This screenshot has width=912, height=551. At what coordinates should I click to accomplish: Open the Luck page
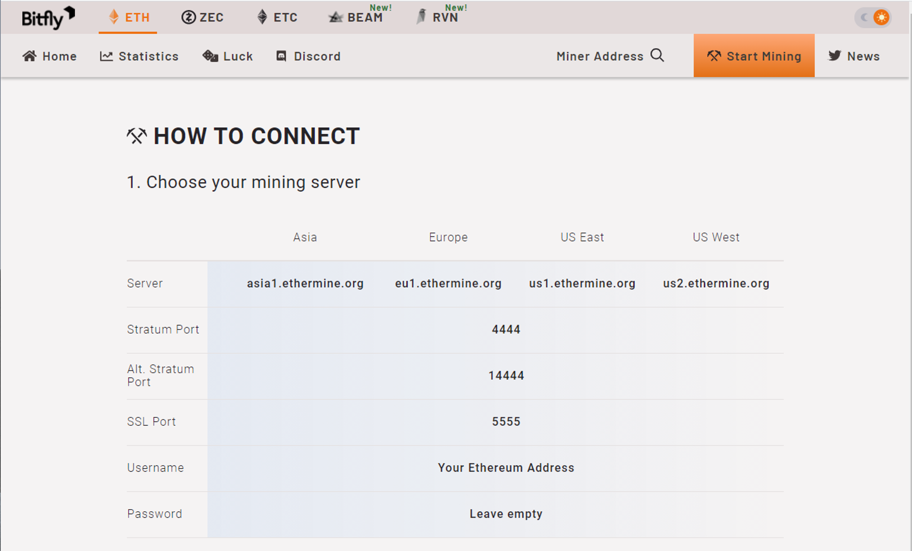(228, 56)
